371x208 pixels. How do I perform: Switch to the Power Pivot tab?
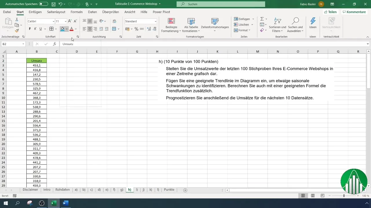[x=161, y=12]
